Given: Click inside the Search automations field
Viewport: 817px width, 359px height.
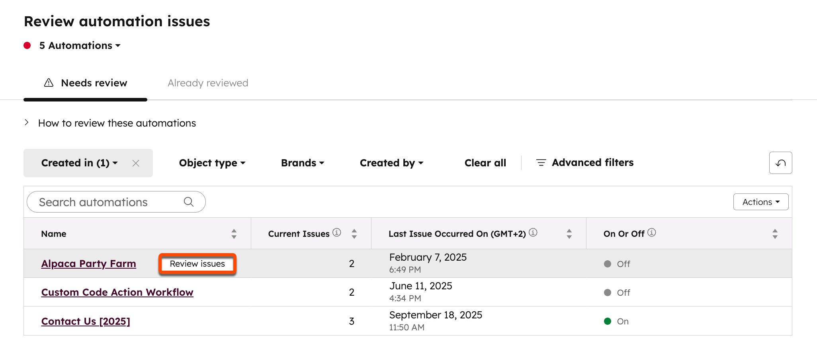Looking at the screenshot, I should click(100, 202).
